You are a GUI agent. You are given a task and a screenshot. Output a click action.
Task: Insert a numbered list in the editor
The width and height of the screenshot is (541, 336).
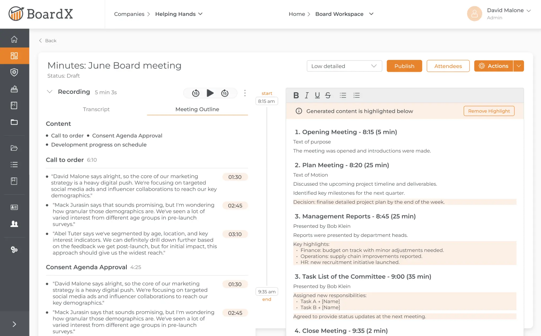tap(357, 95)
